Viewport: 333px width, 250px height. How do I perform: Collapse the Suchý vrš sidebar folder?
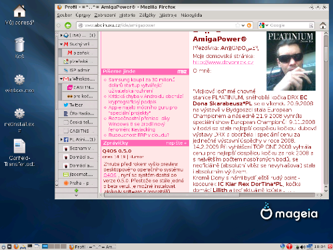(x=61, y=44)
